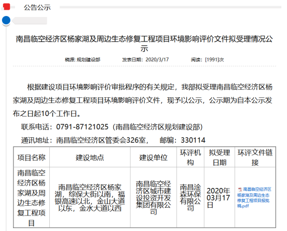Select the 公告公示 section heading
Image resolution: width=287 pixels, height=231 pixels.
point(37,7)
